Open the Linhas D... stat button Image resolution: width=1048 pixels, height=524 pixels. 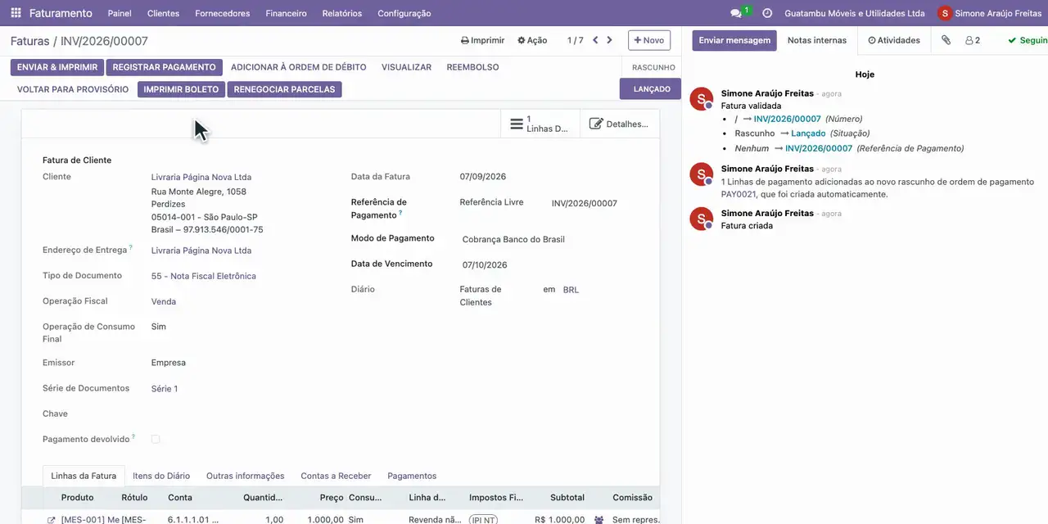click(x=540, y=124)
